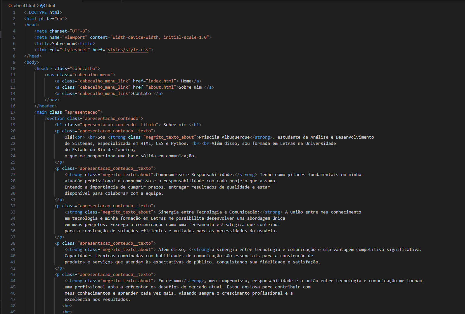The width and height of the screenshot is (465, 314).
Task: Open the html element breadcrumb item
Action: [x=50, y=6]
